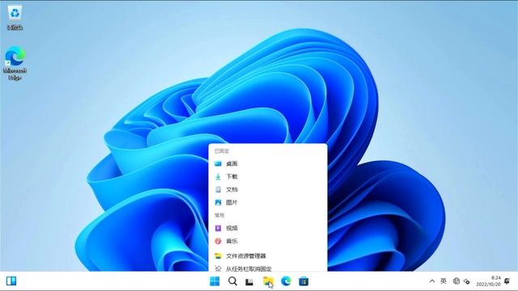
Task: Open the Windows Start menu
Action: click(214, 281)
